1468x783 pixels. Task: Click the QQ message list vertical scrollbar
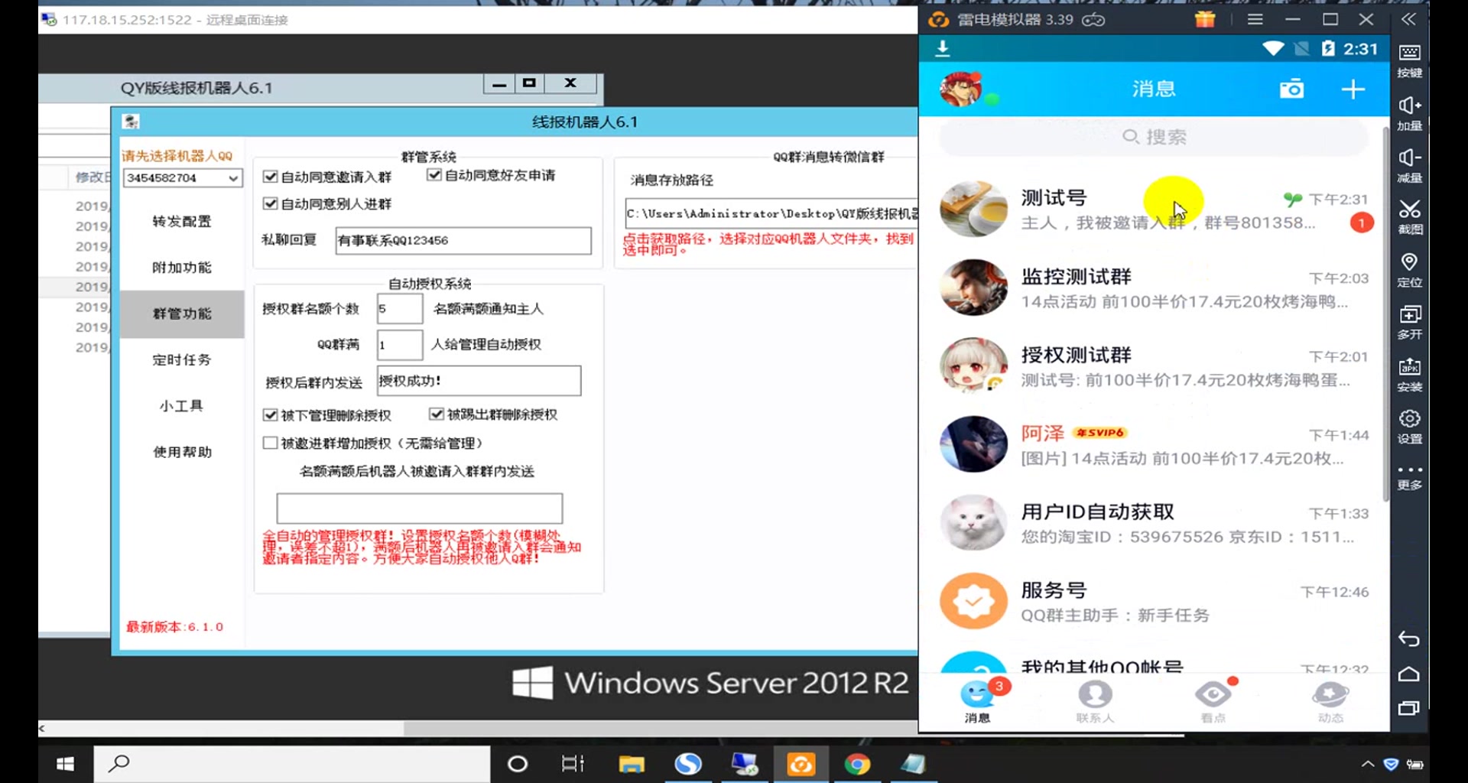tap(1385, 314)
